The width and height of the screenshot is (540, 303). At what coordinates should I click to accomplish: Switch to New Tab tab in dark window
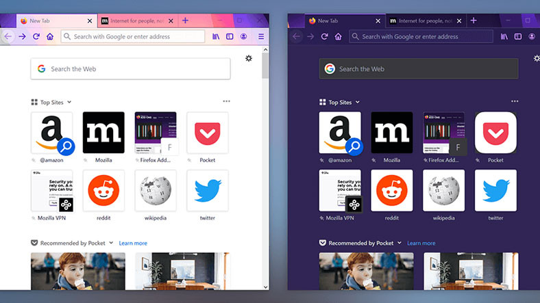pos(345,21)
